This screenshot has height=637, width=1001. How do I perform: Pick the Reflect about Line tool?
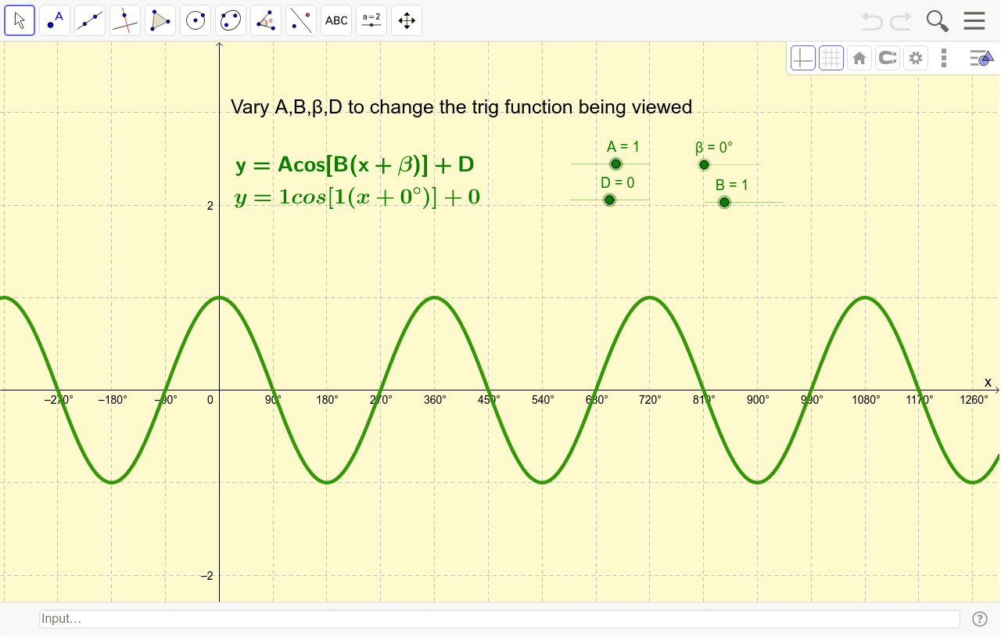pyautogui.click(x=301, y=20)
